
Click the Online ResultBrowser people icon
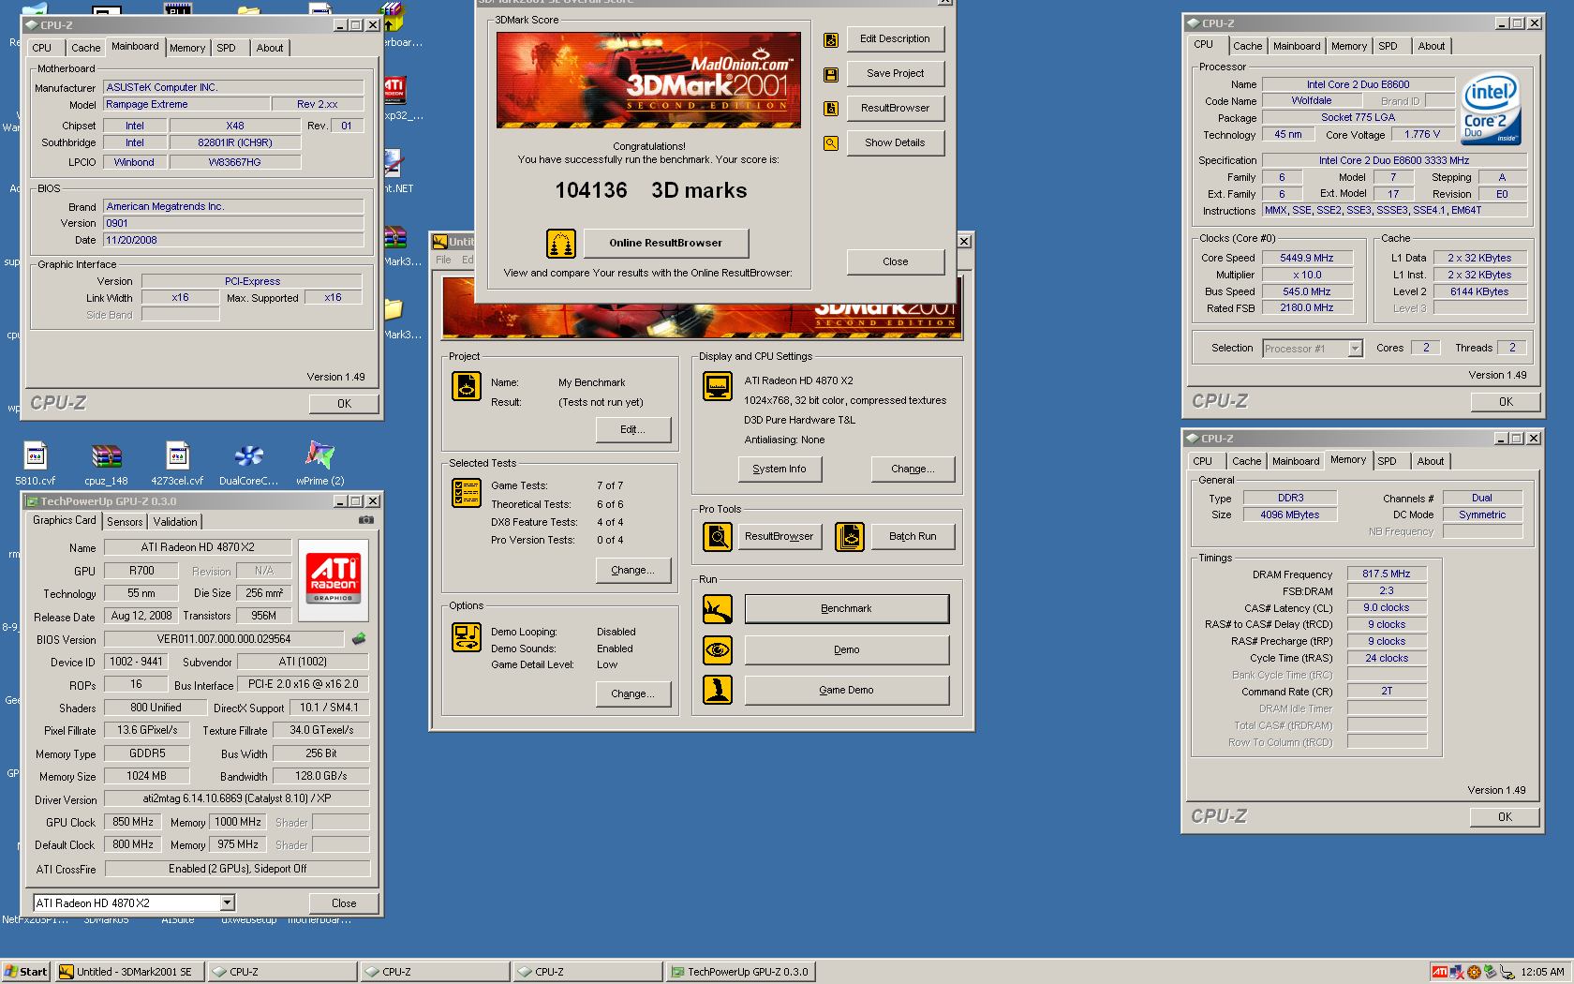561,244
